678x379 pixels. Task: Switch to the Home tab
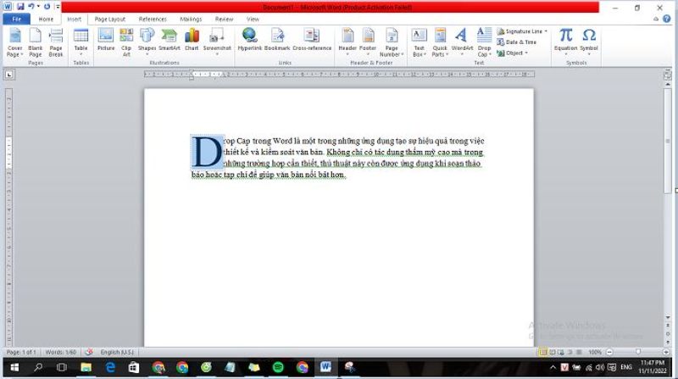(46, 19)
